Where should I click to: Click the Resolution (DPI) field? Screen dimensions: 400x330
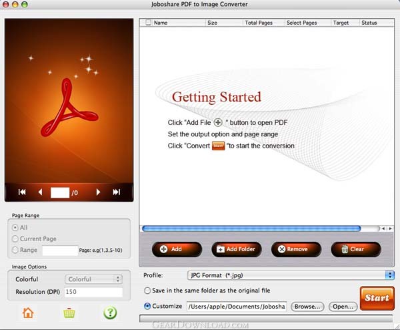[x=93, y=292]
